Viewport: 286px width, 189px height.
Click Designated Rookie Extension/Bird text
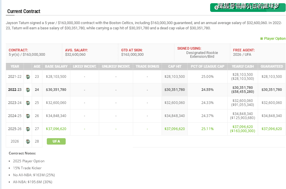(202, 55)
